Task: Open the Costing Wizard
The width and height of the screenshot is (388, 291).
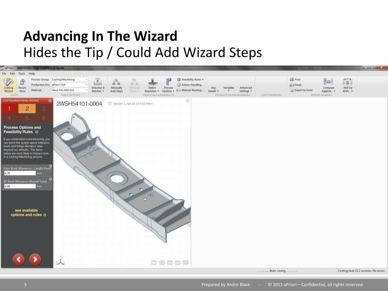Action: [8, 85]
